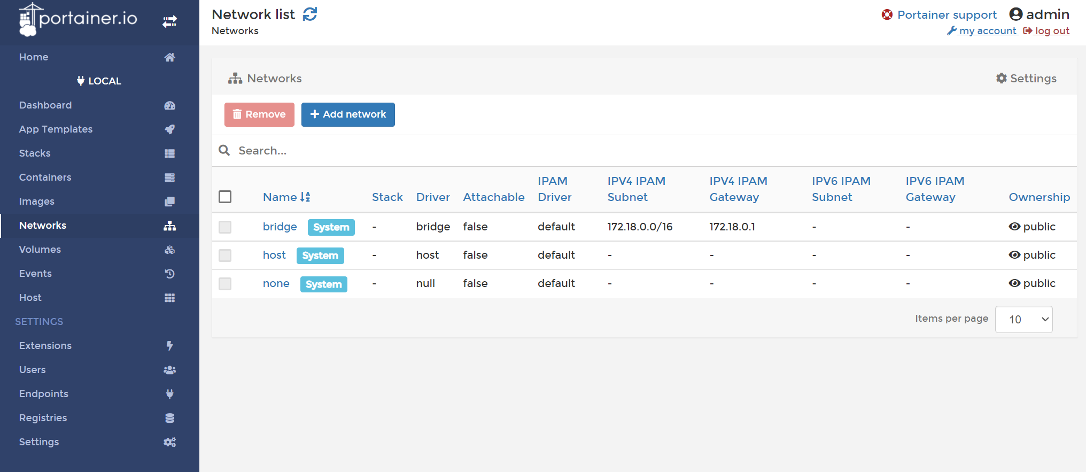Open table Settings in Networks panel

(1026, 79)
